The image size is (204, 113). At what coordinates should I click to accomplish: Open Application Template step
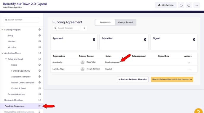pos(21,77)
